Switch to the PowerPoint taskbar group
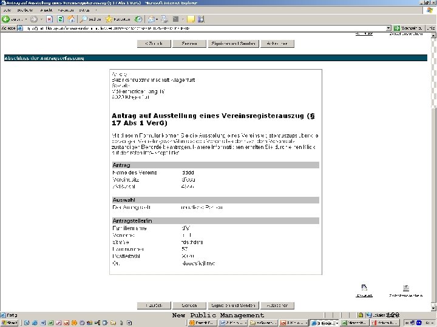437x327 pixels. coord(294,323)
